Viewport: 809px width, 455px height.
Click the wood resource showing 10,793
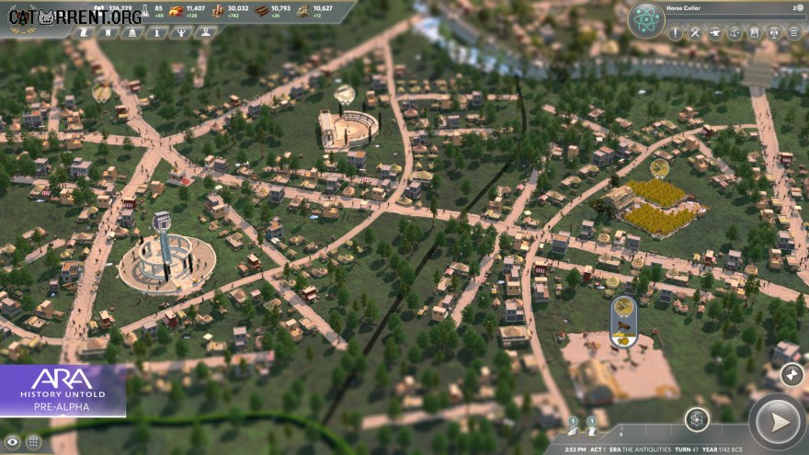point(273,11)
